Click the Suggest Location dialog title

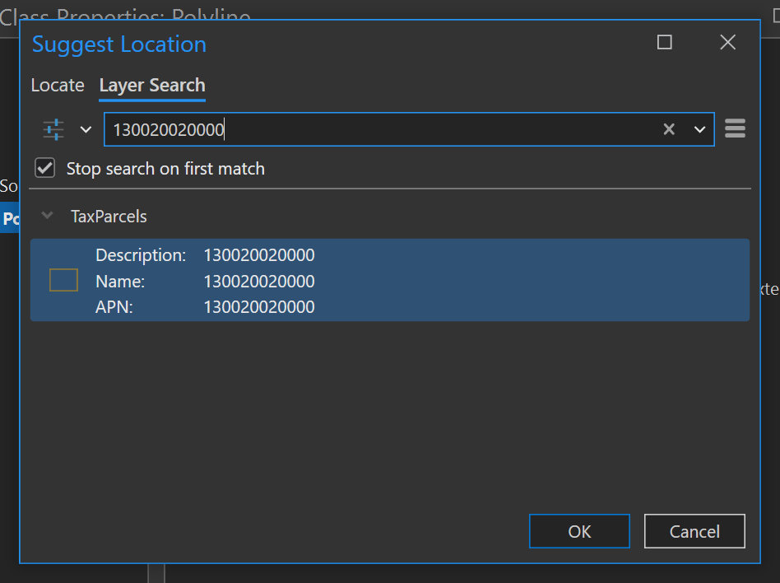click(x=118, y=44)
